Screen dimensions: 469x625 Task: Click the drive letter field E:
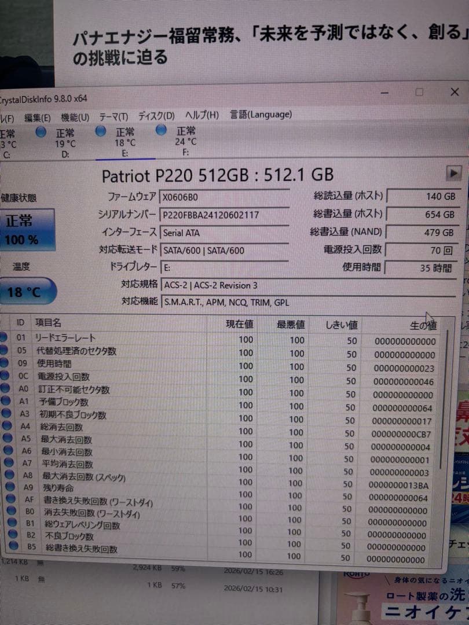pyautogui.click(x=225, y=267)
